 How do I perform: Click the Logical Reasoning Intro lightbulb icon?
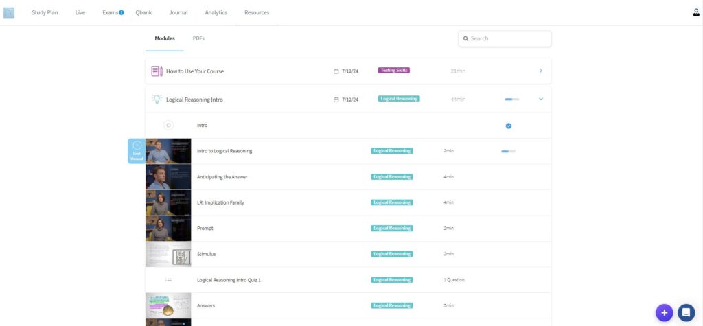(x=157, y=100)
